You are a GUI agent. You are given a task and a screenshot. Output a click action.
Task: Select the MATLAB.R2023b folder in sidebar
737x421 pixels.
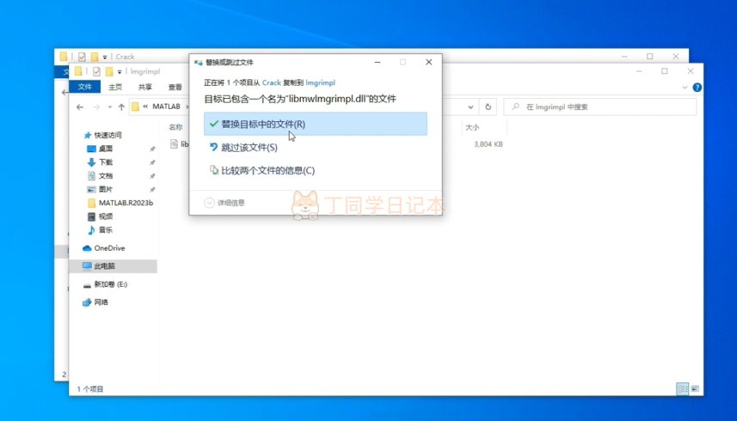[125, 203]
